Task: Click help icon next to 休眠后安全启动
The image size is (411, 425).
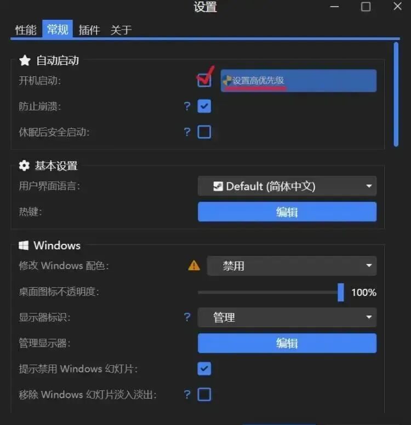Action: (187, 132)
